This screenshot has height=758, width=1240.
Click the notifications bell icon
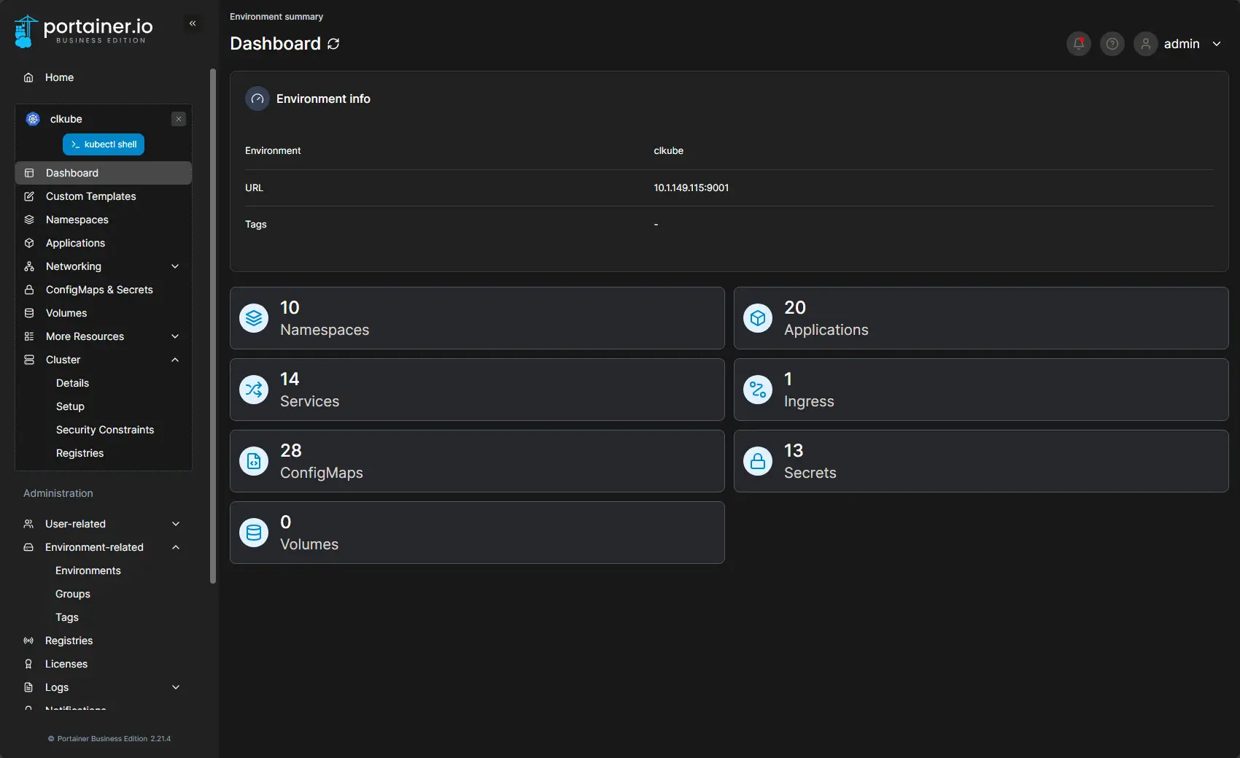pyautogui.click(x=1079, y=44)
